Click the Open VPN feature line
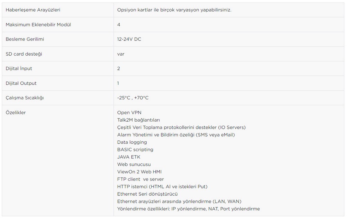The image size is (348, 219). tap(129, 113)
